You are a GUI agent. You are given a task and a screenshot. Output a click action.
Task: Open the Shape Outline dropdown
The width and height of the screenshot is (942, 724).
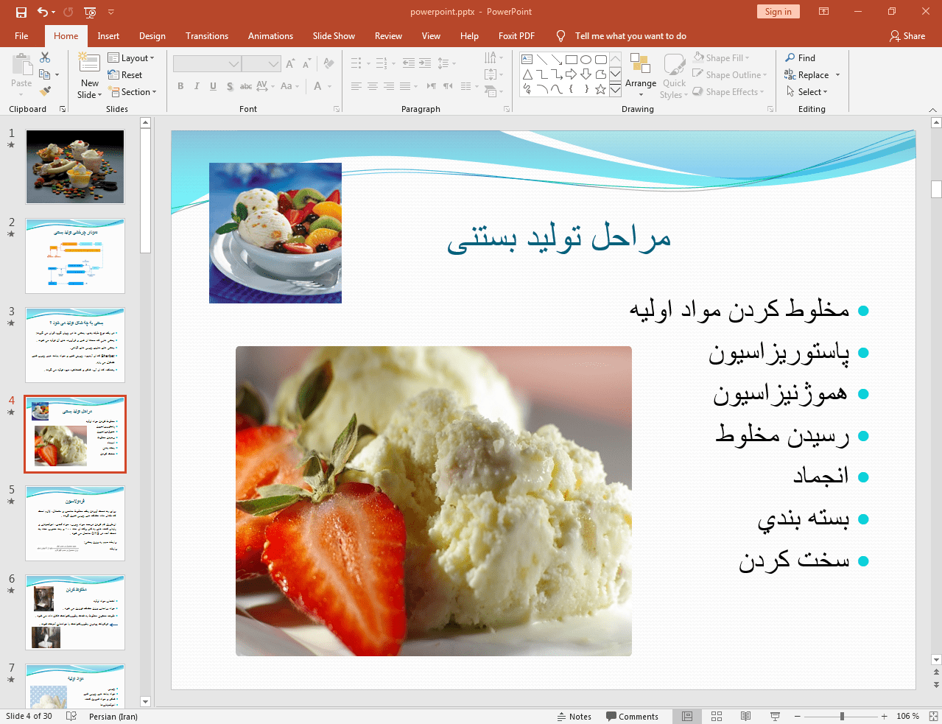pyautogui.click(x=730, y=74)
